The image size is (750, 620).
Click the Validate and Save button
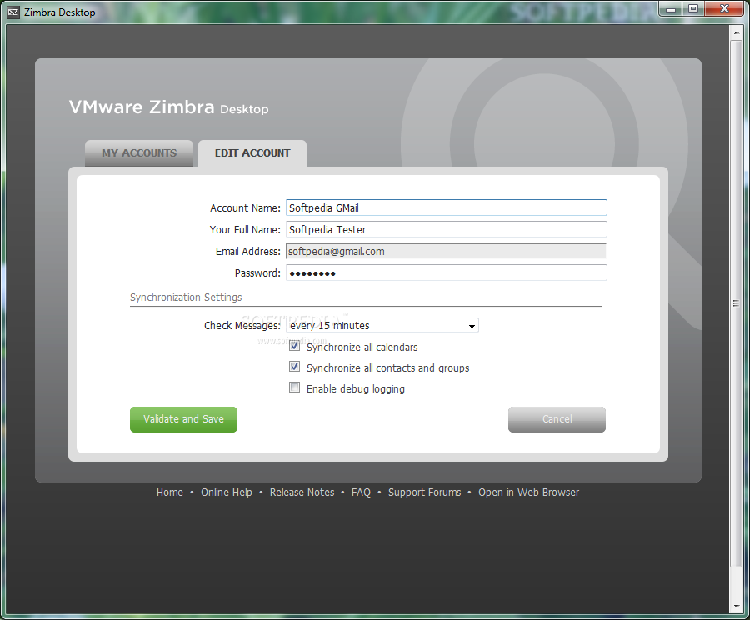tap(183, 419)
